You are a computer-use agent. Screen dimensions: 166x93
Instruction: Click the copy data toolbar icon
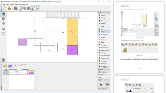pos(24,8)
